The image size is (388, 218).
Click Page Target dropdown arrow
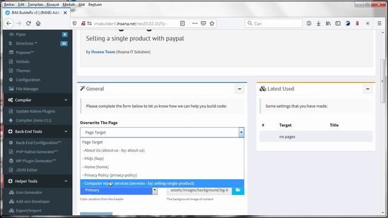tap(241, 133)
